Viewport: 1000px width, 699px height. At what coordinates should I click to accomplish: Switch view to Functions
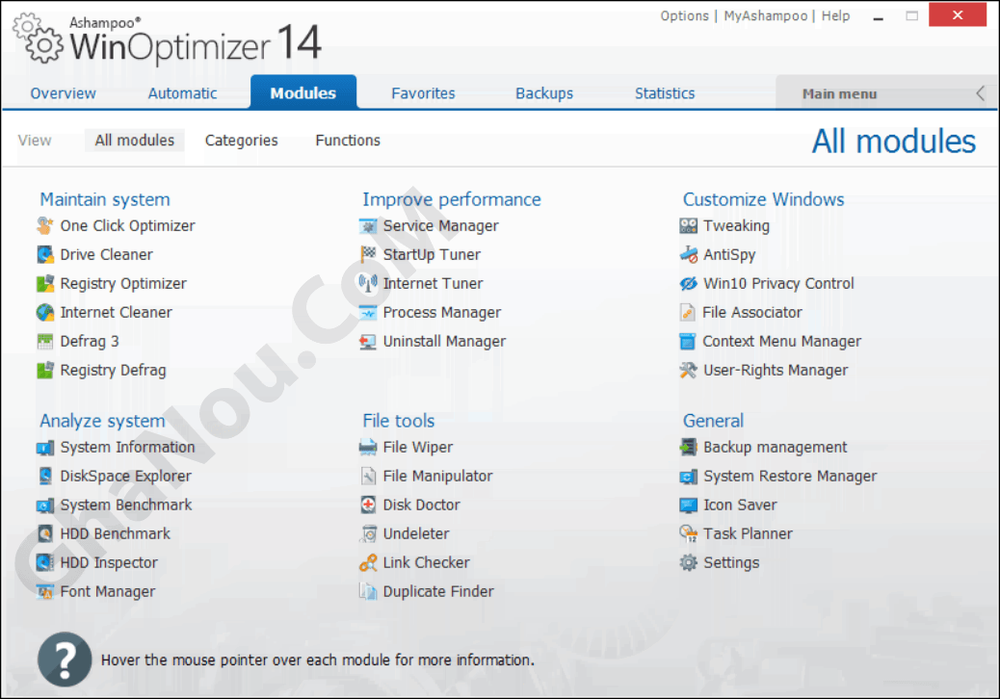(x=348, y=141)
